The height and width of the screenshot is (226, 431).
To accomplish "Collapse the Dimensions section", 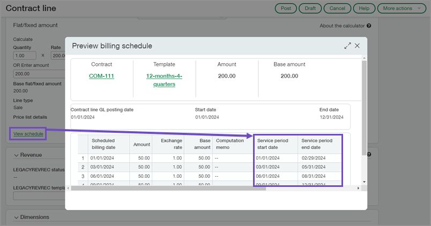I will 16,217.
